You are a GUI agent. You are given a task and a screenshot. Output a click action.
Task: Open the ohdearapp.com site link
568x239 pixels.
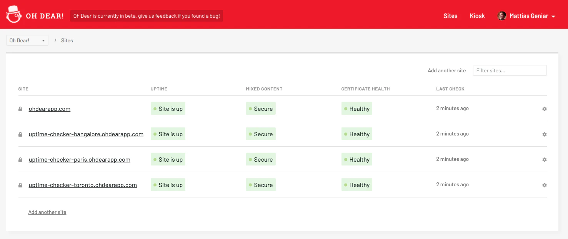tap(50, 109)
